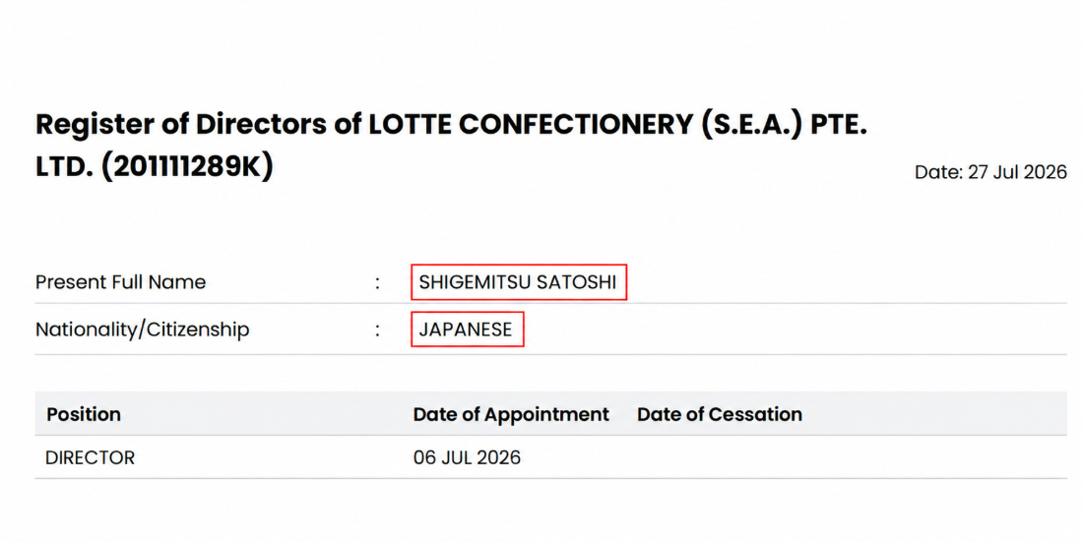1083x541 pixels.
Task: Click the colon after Present Full Name
Action: click(x=378, y=283)
